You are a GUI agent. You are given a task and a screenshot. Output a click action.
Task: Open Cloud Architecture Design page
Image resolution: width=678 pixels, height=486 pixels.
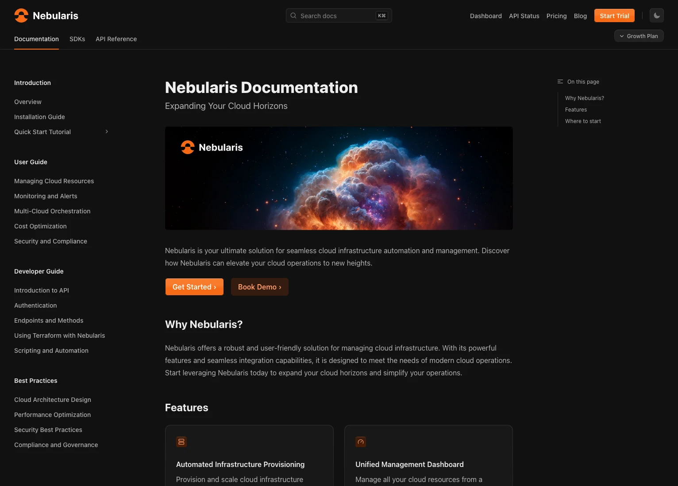[53, 400]
